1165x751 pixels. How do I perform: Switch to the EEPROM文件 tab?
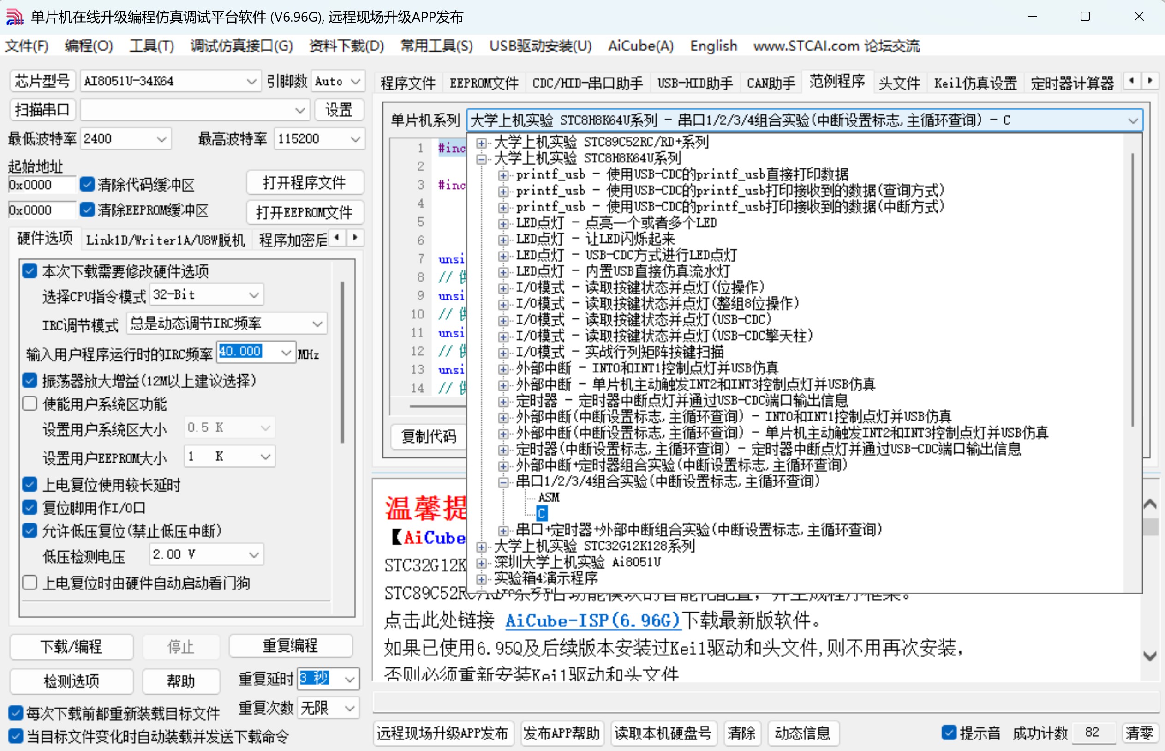[483, 83]
